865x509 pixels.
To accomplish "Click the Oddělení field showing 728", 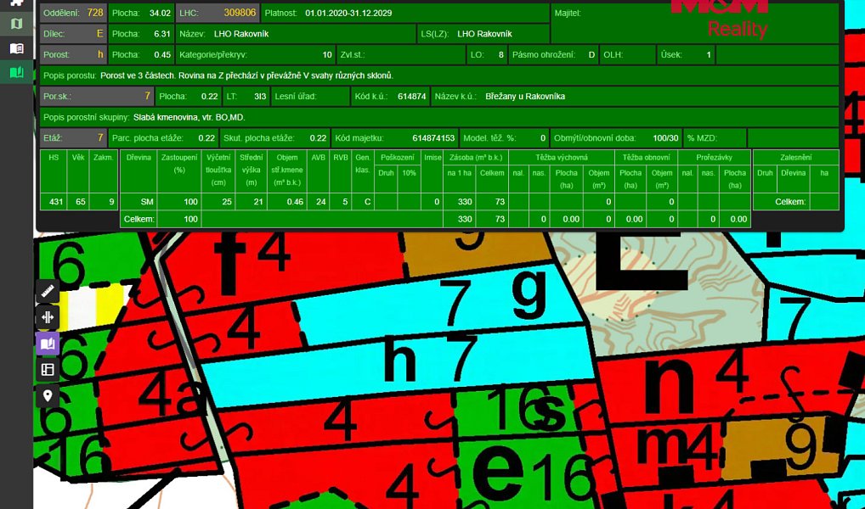I will coord(73,13).
